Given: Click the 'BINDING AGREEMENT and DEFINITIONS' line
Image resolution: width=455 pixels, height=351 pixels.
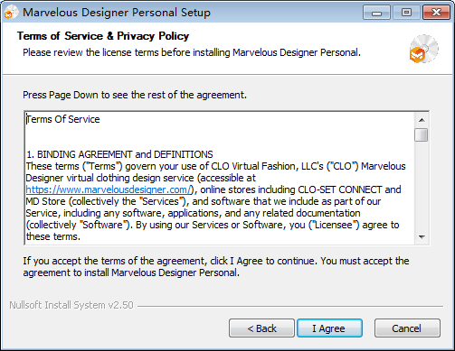Looking at the screenshot, I should coord(119,154).
